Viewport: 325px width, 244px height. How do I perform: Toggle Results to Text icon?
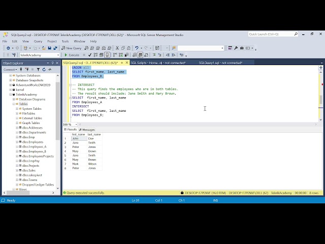click(x=135, y=55)
